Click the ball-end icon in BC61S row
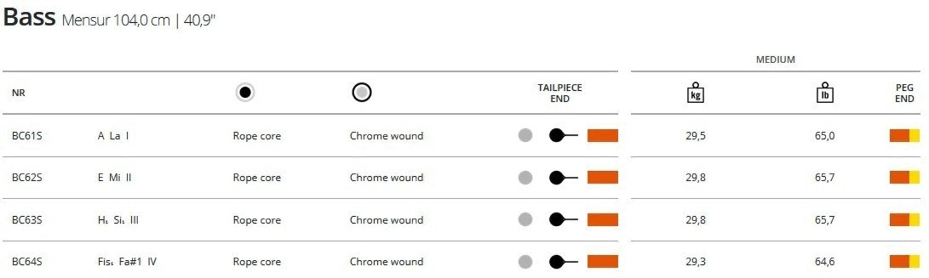 (x=563, y=135)
